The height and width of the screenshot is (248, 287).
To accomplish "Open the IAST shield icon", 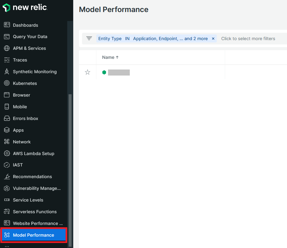I will pyautogui.click(x=7, y=165).
